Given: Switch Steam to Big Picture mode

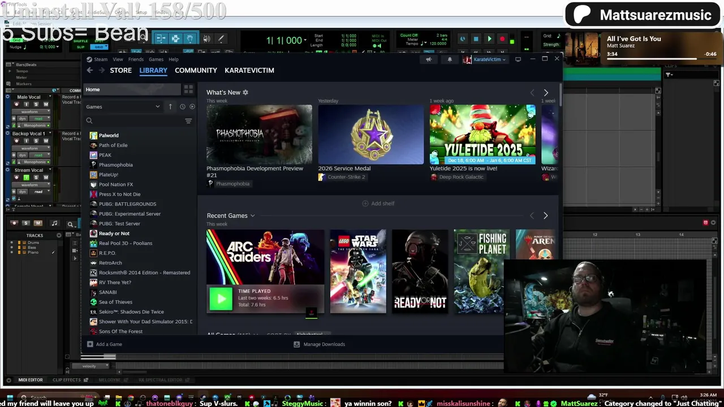Looking at the screenshot, I should tap(518, 59).
